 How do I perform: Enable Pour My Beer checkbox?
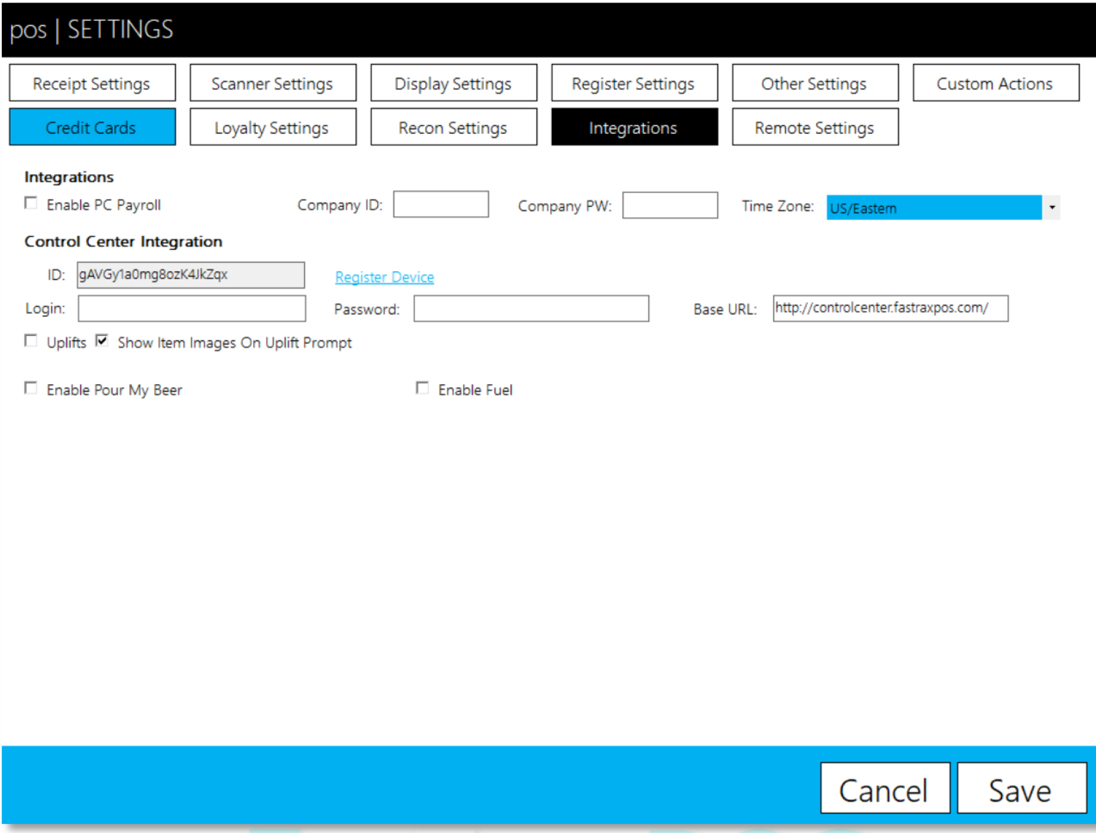[x=31, y=389]
